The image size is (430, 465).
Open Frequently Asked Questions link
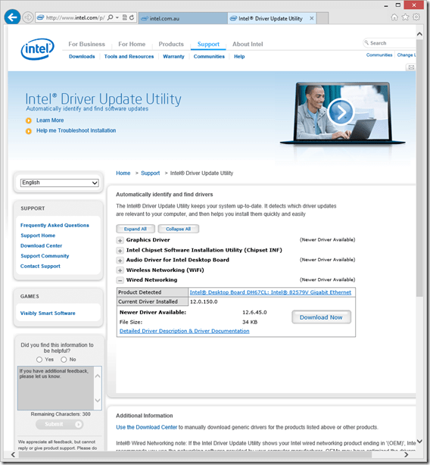pyautogui.click(x=55, y=226)
